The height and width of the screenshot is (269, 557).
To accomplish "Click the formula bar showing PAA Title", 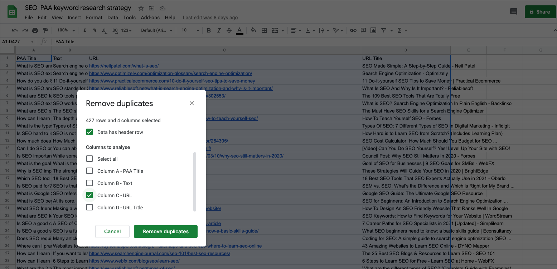I will coord(304,41).
